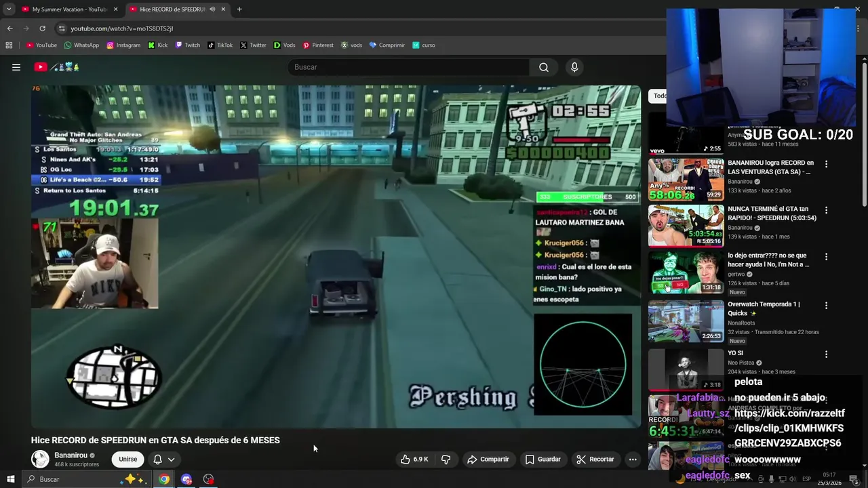View site information icon in address bar
Screen dimensions: 868x488
(62, 28)
